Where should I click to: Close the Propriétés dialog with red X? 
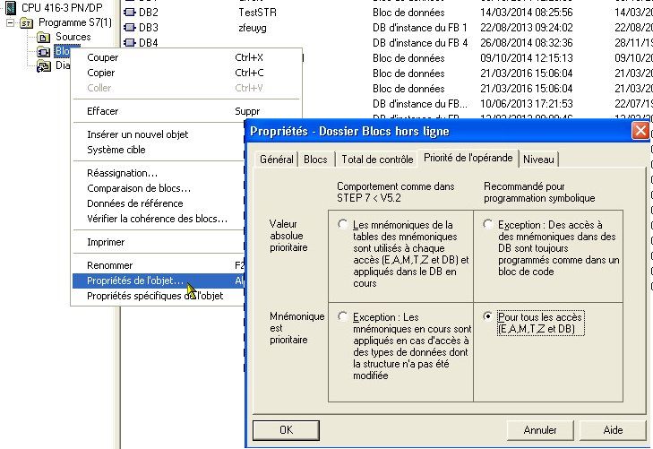[x=640, y=130]
